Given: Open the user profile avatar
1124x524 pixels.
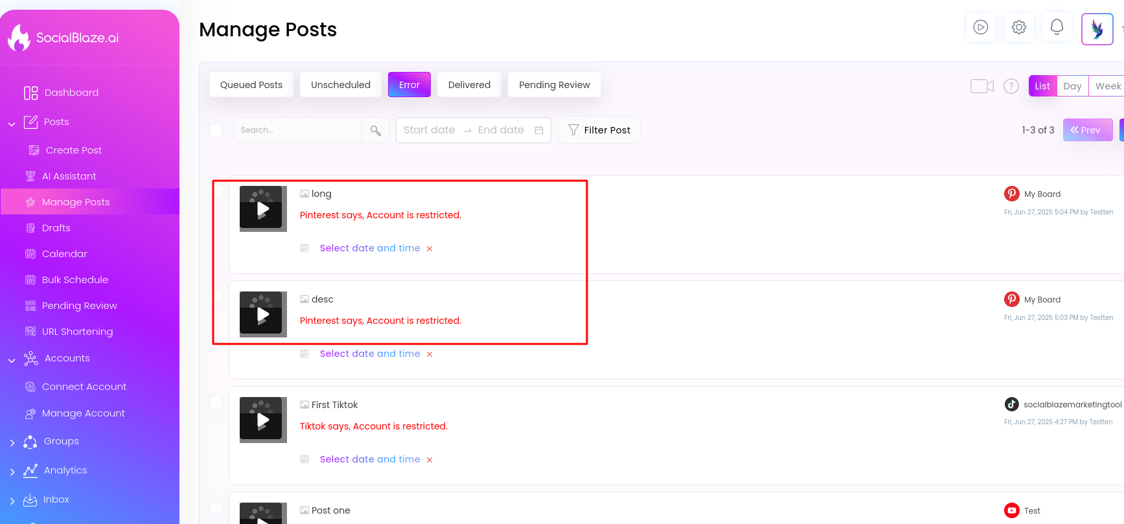Looking at the screenshot, I should pyautogui.click(x=1097, y=29).
